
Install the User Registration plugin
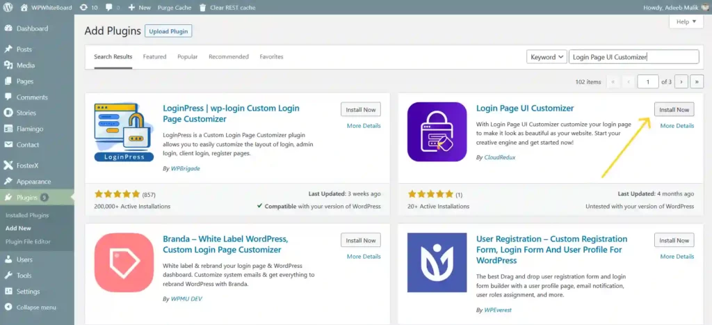[674, 241]
